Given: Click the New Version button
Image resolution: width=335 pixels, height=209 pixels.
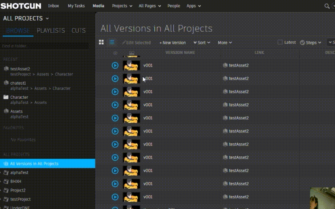Looking at the screenshot, I should click(173, 43).
